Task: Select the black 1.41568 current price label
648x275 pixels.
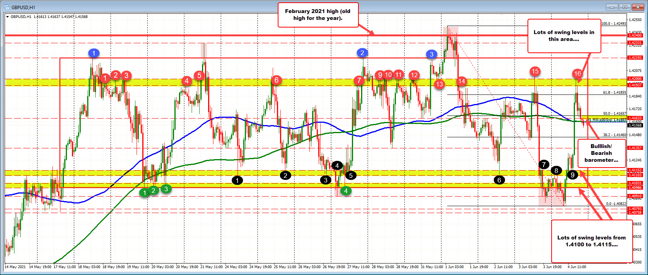Action: coord(635,125)
